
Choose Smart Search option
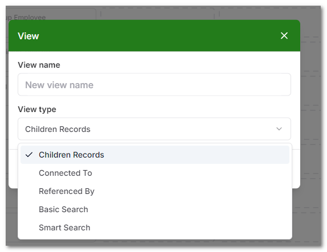(x=155, y=228)
